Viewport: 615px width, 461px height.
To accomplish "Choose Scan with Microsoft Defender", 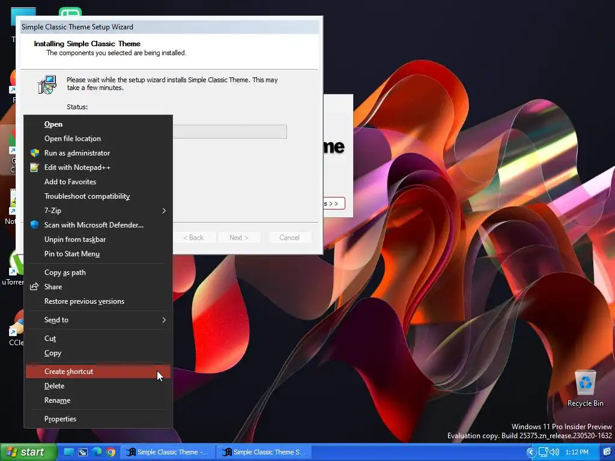I will click(98, 224).
